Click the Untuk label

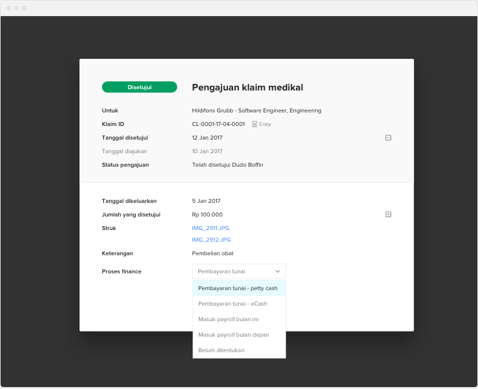[x=110, y=110]
